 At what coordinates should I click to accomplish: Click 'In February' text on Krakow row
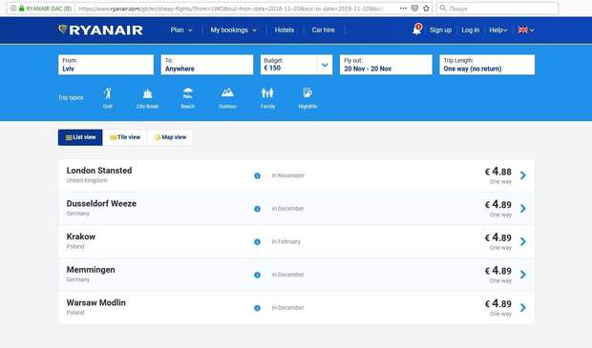285,241
